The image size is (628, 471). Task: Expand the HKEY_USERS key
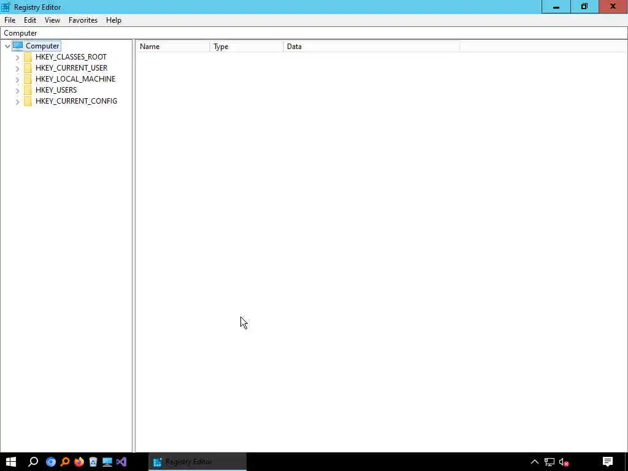click(17, 91)
